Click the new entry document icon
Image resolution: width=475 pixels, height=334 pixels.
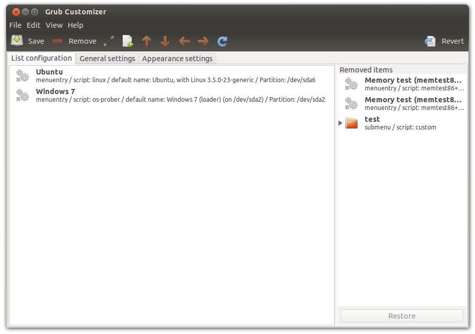(x=128, y=41)
